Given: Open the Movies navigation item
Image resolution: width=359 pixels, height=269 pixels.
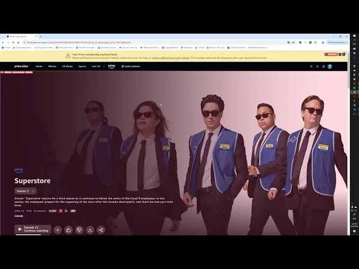Looking at the screenshot, I should [52, 66].
